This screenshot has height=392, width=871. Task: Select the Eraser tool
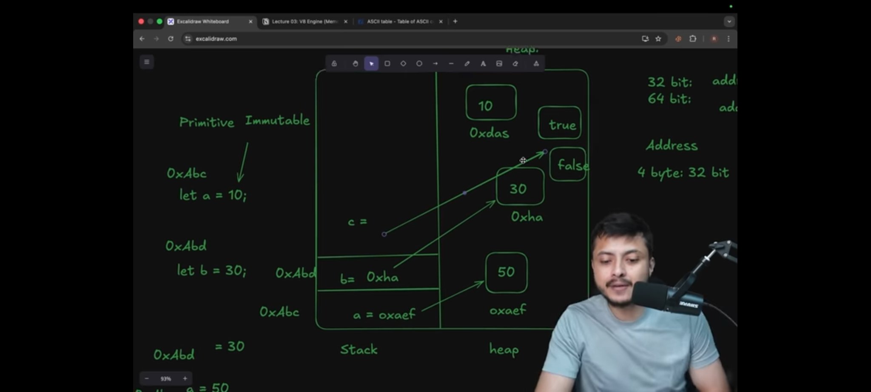[515, 64]
